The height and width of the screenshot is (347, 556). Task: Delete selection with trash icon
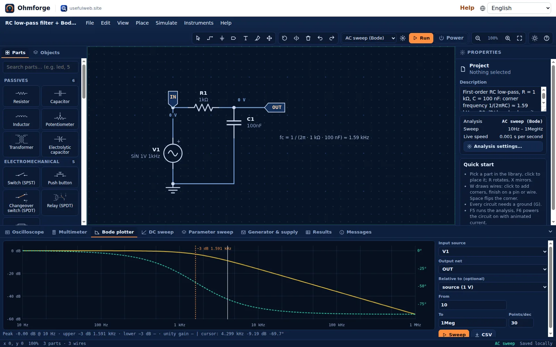coord(308,38)
